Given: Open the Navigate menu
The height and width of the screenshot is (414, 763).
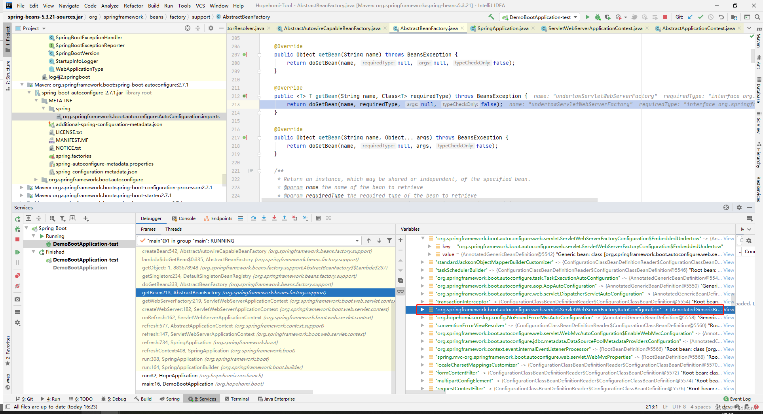Looking at the screenshot, I should pyautogui.click(x=69, y=6).
